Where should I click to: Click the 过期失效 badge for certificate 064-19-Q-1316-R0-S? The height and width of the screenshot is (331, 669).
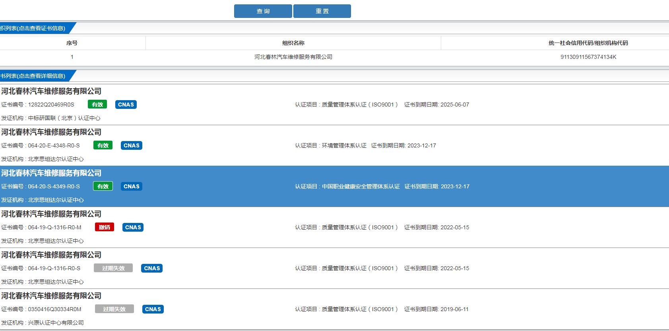(x=113, y=268)
